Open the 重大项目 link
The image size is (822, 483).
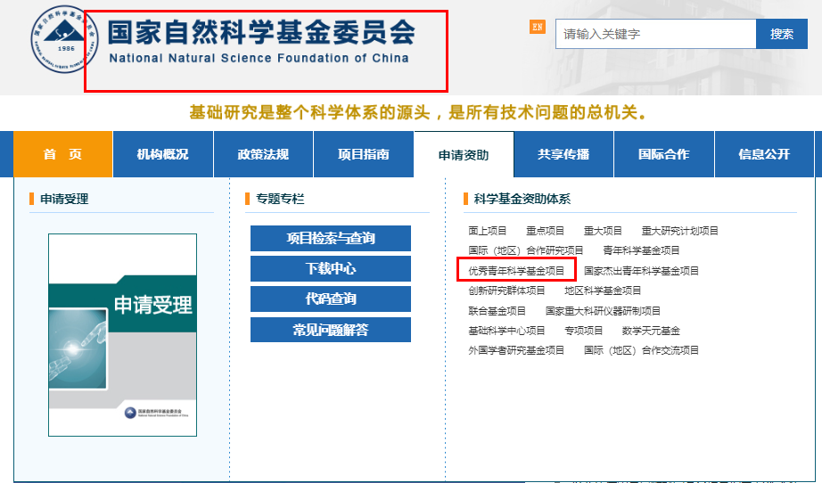pyautogui.click(x=603, y=231)
